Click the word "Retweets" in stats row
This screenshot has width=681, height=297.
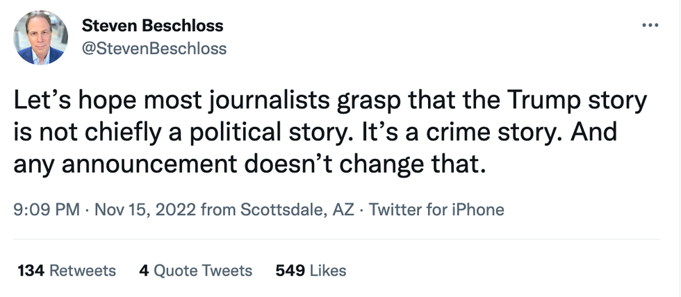tap(83, 270)
